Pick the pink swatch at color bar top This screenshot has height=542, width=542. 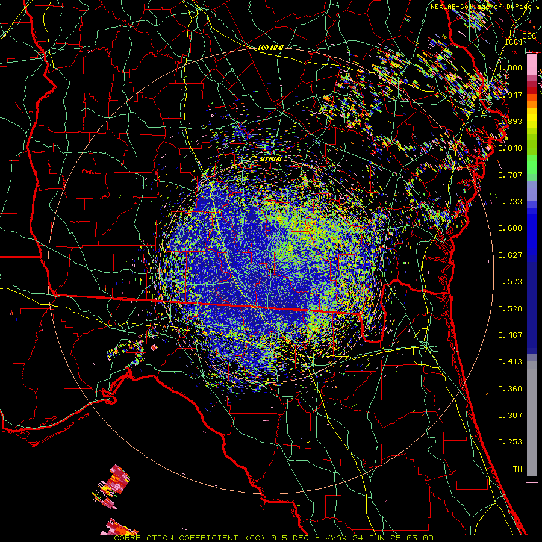[532, 64]
